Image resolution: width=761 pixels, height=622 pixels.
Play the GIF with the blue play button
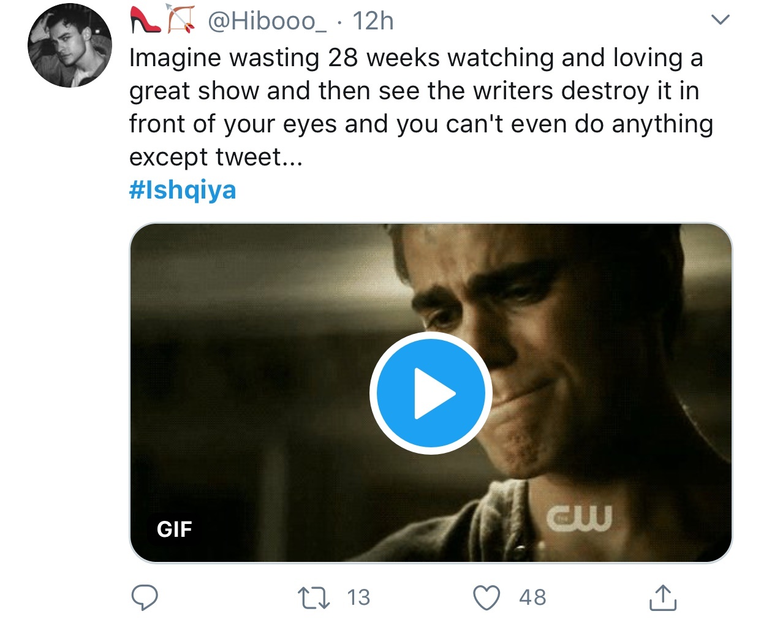pos(431,393)
